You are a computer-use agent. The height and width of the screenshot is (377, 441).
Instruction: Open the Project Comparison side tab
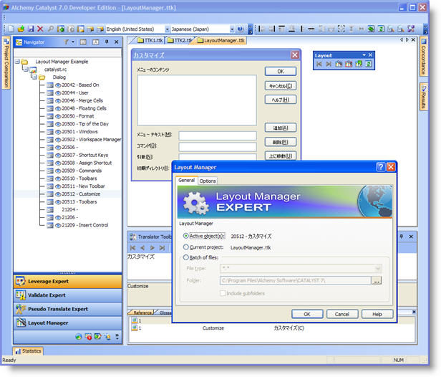click(6, 63)
